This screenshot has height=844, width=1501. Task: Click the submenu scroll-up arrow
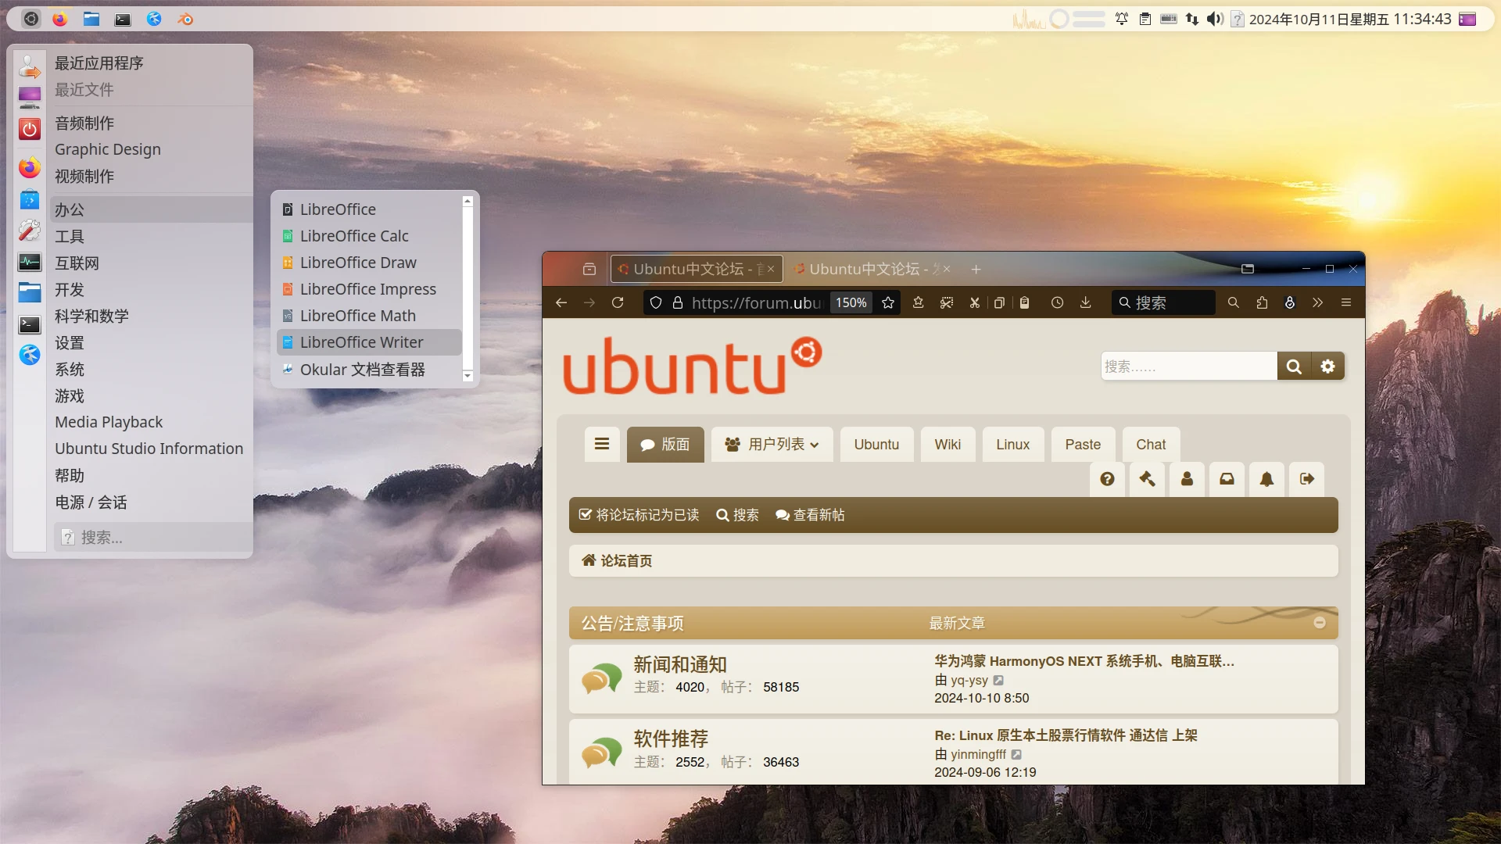pos(467,202)
